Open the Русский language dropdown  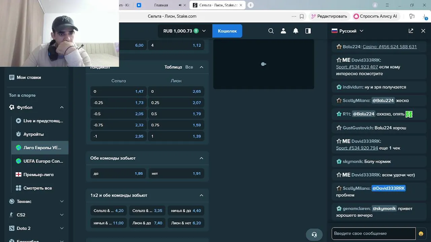point(347,31)
